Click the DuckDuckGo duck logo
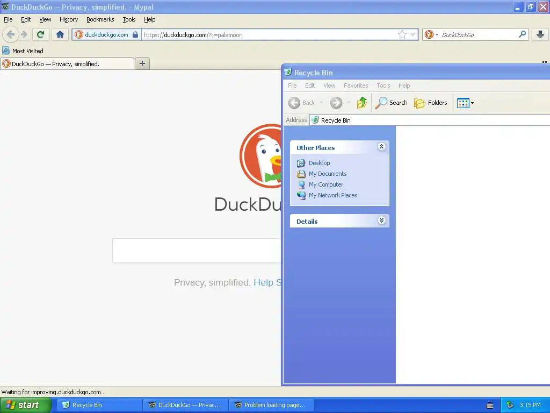The width and height of the screenshot is (550, 413). pos(260,156)
